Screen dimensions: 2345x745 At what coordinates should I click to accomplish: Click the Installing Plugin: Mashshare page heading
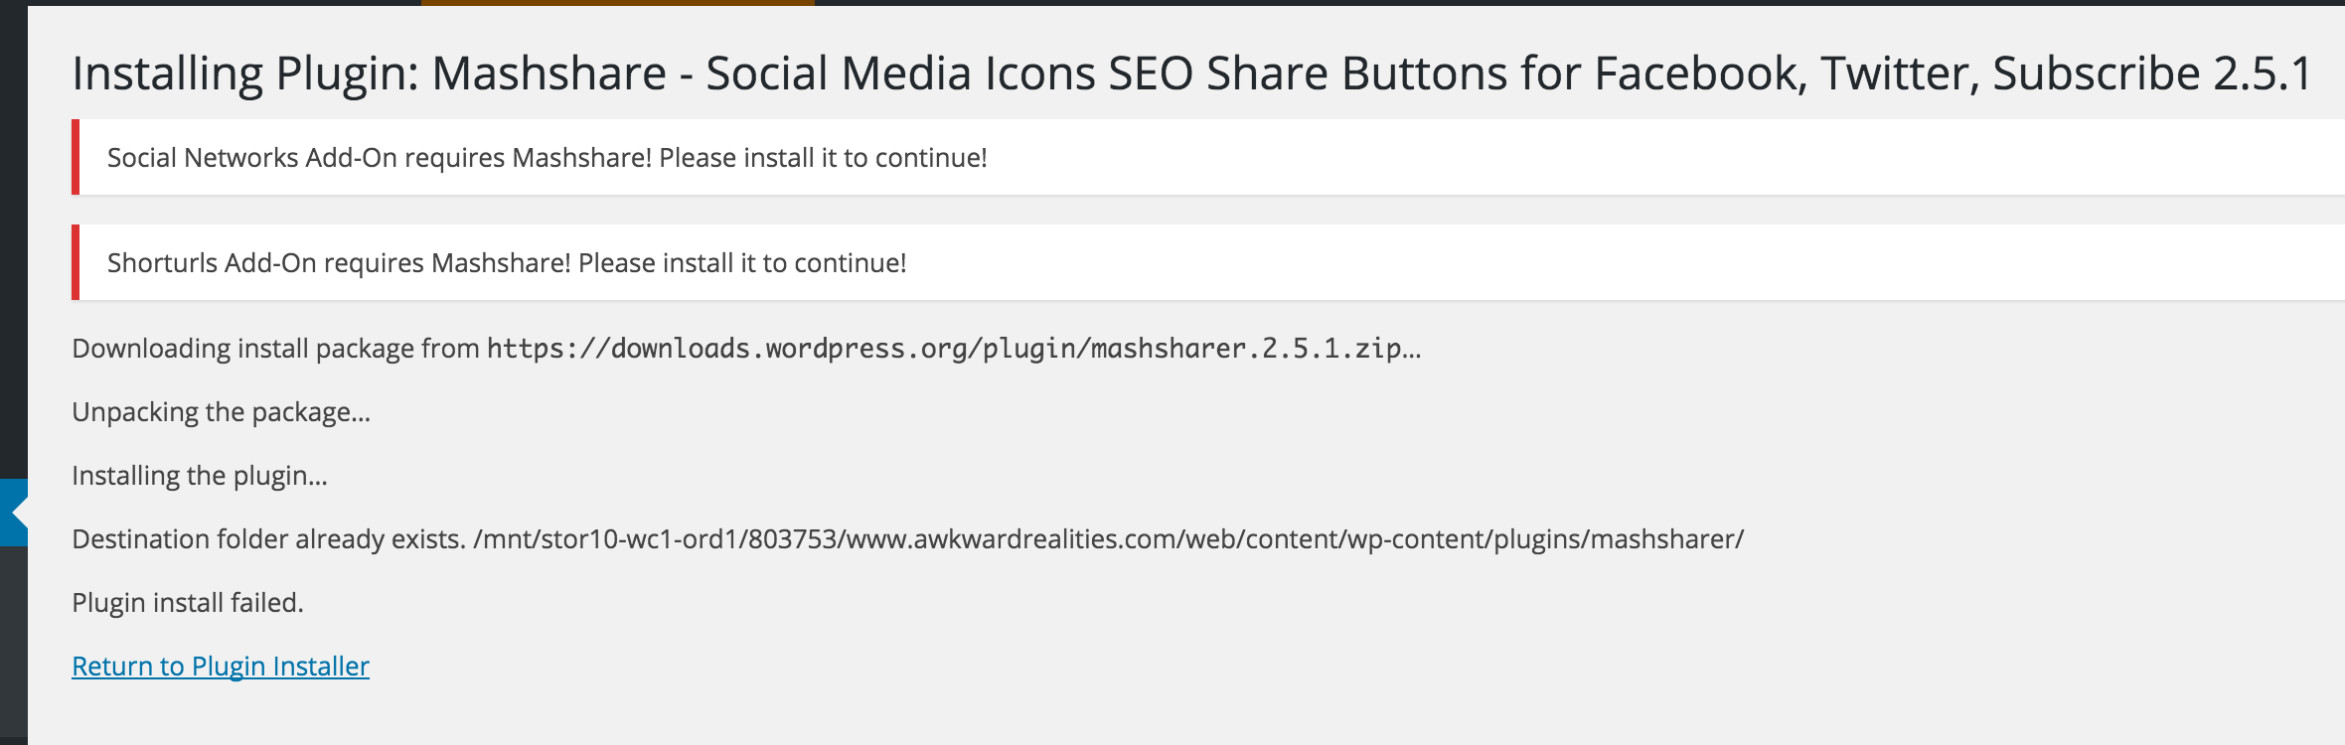[1193, 74]
